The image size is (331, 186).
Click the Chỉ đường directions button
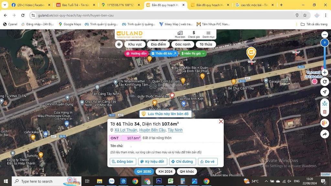[182, 161]
